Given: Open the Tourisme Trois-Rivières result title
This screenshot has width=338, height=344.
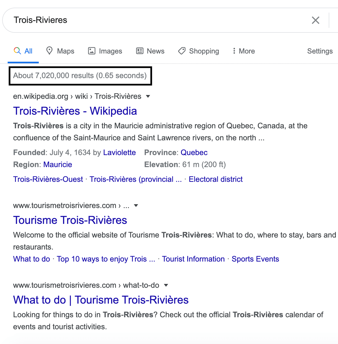Looking at the screenshot, I should [x=70, y=220].
